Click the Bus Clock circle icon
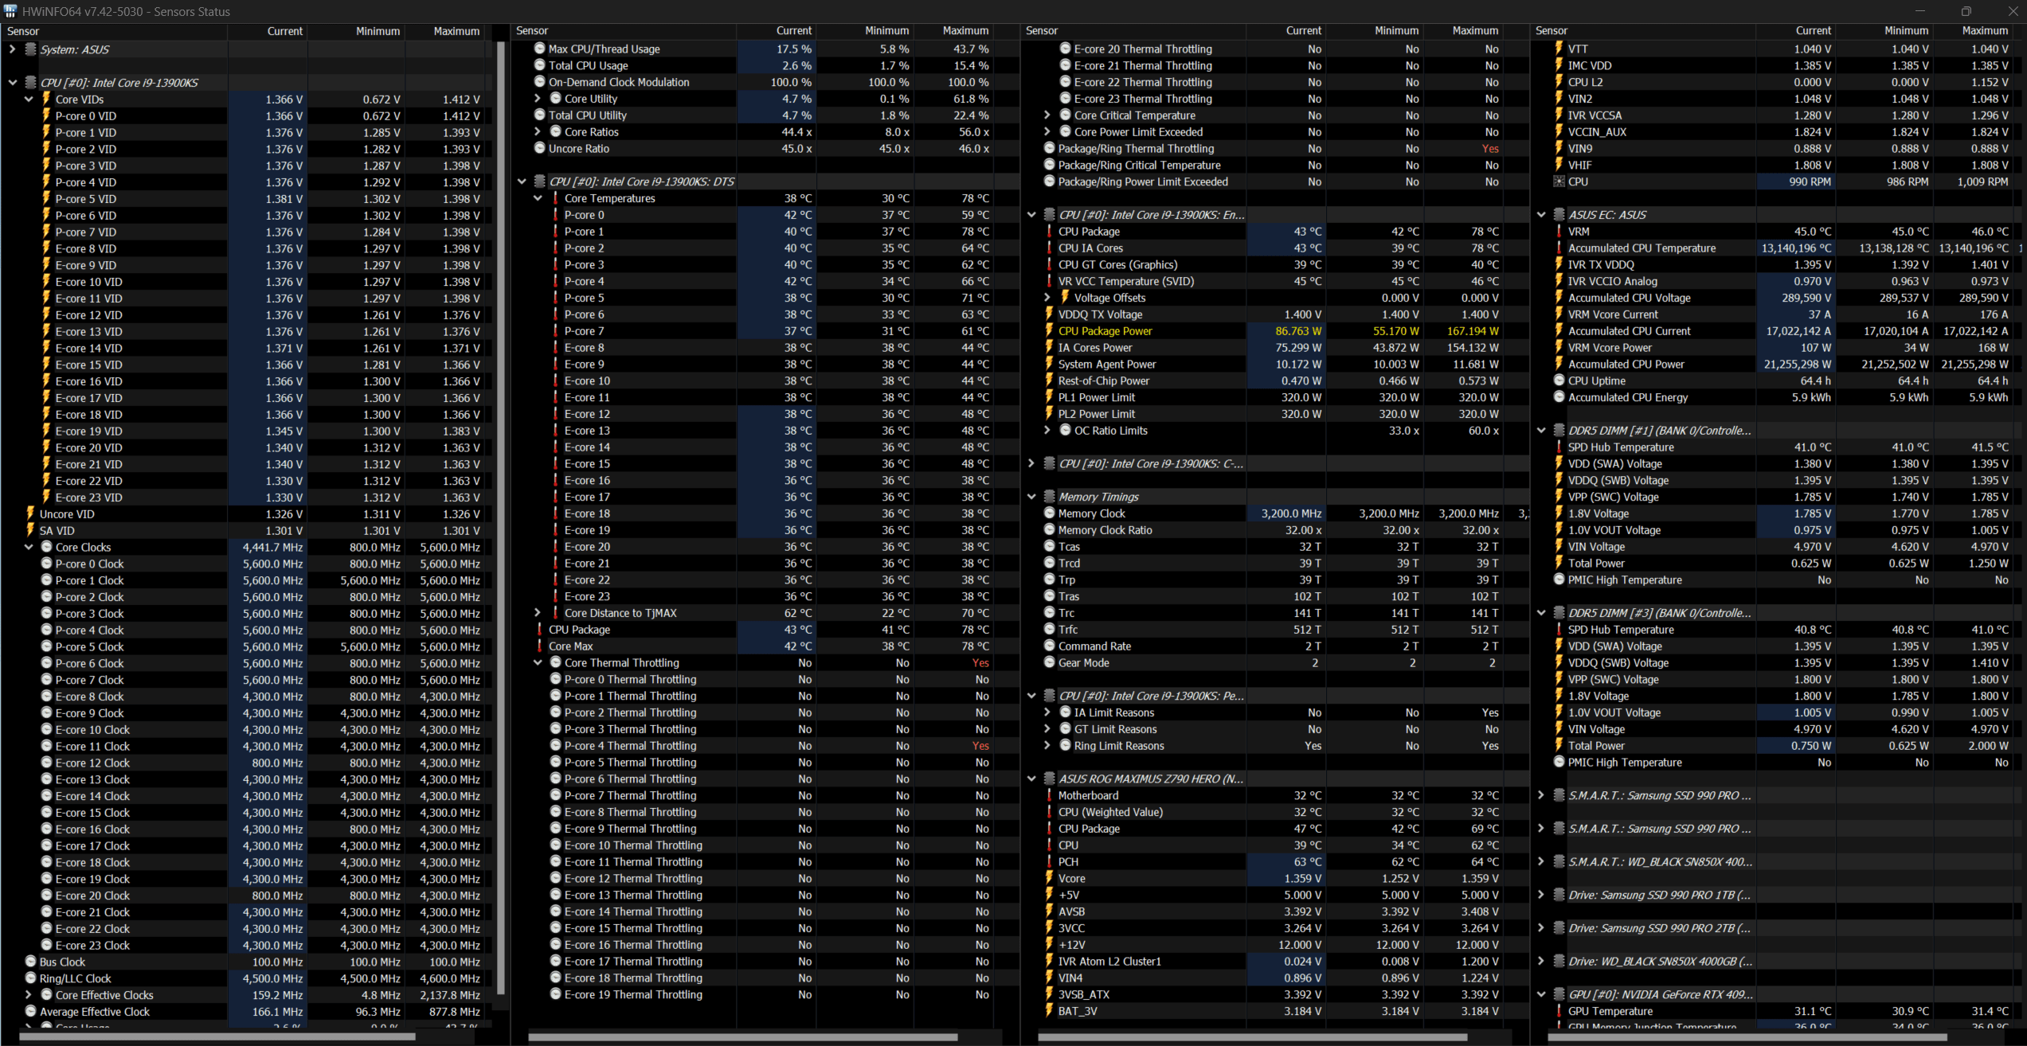 coord(30,962)
